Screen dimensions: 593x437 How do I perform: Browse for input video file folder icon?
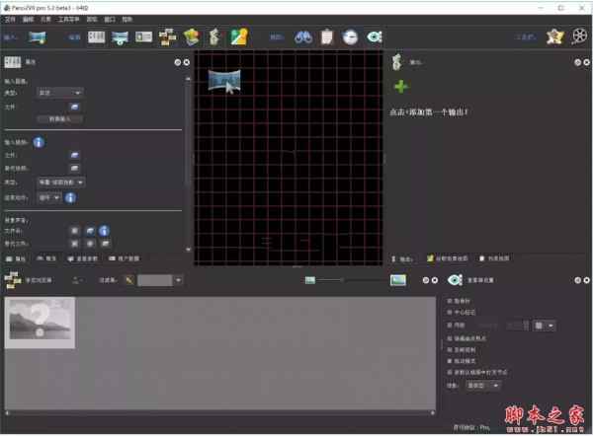[75, 156]
